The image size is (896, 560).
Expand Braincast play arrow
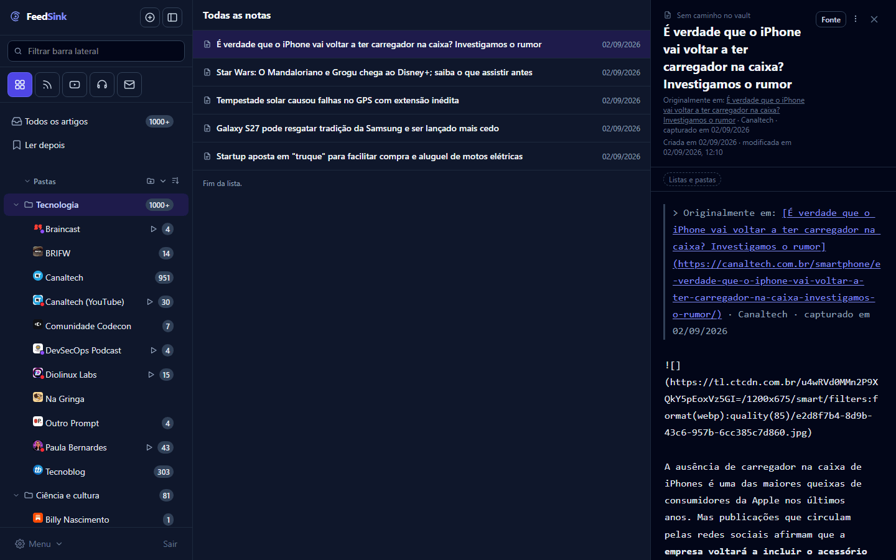pyautogui.click(x=154, y=229)
